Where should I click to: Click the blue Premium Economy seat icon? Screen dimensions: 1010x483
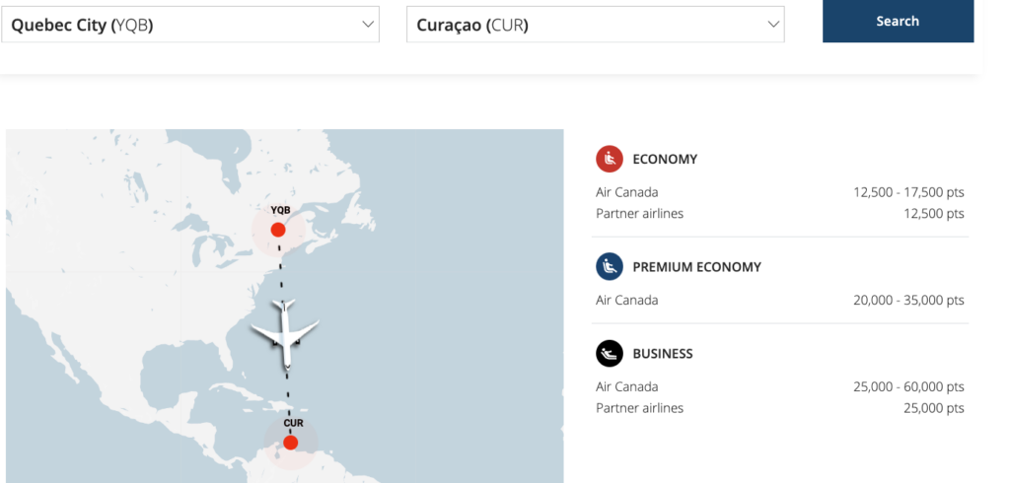click(x=610, y=266)
